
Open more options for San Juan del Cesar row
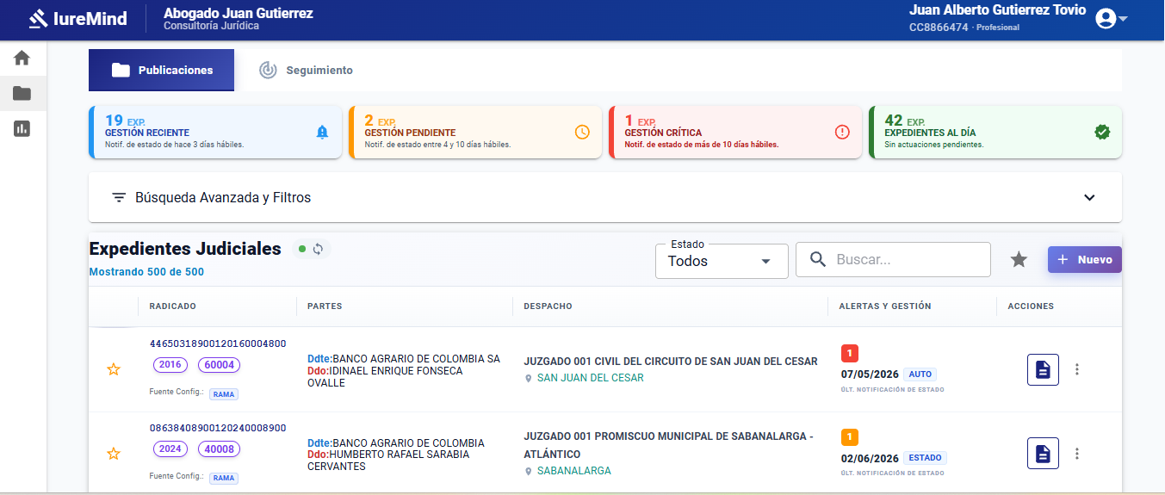pyautogui.click(x=1076, y=369)
